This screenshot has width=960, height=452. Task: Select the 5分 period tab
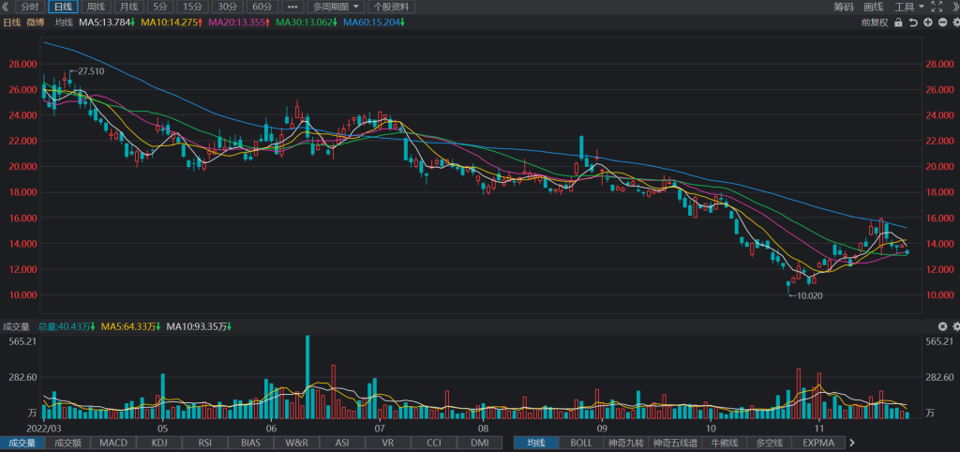(160, 7)
